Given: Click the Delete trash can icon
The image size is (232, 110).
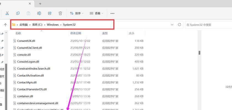Looking at the screenshot, I should (x=60, y=13).
